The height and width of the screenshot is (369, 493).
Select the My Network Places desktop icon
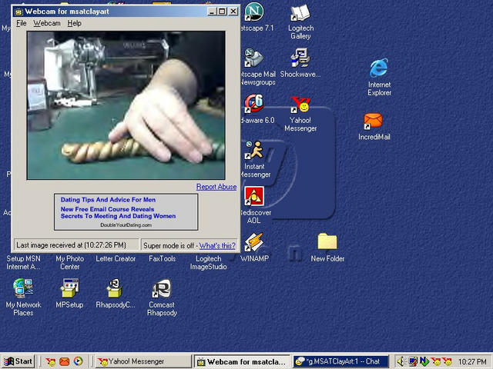[23, 288]
